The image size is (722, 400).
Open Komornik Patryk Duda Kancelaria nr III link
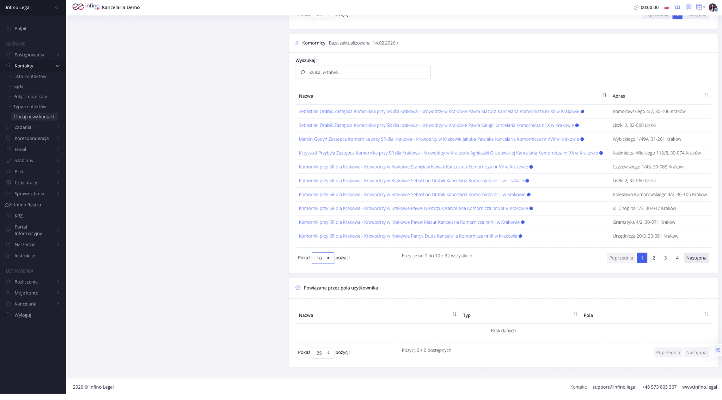pyautogui.click(x=408, y=236)
